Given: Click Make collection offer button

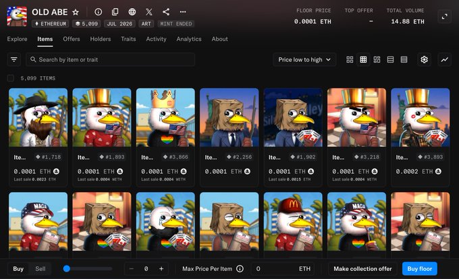Looking at the screenshot, I should click(x=362, y=269).
